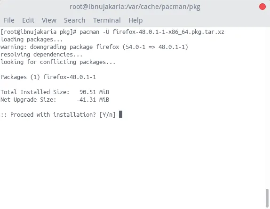
Task: Click the Packages (1) firefox-48.0.1-1 line
Action: click(48, 77)
